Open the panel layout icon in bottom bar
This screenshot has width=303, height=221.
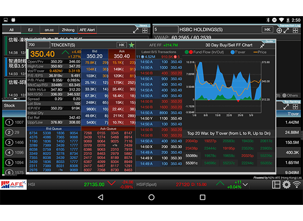(276, 185)
